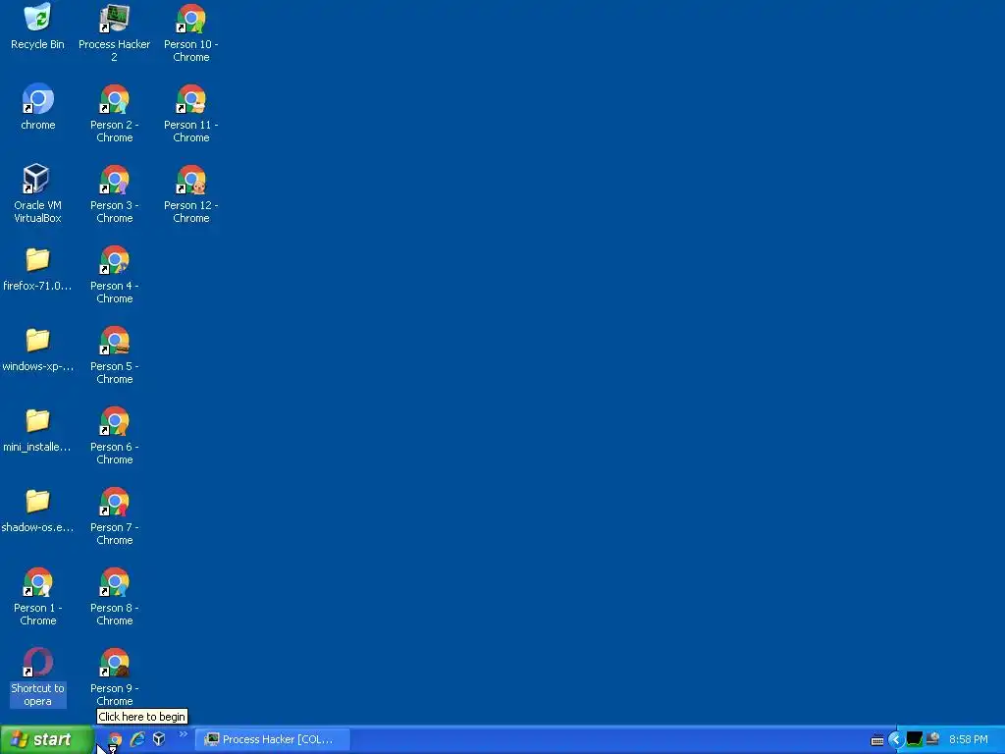Show hidden system tray icons
This screenshot has width=1005, height=754.
coord(895,740)
